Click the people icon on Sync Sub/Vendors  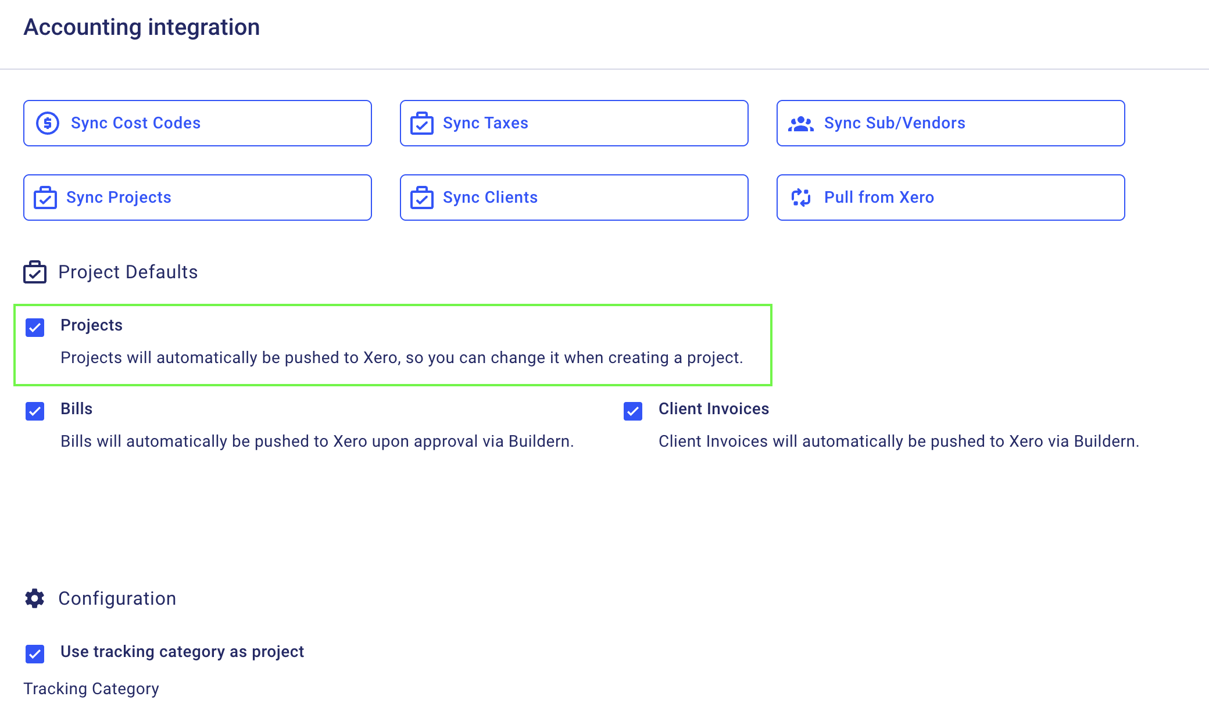pos(801,124)
